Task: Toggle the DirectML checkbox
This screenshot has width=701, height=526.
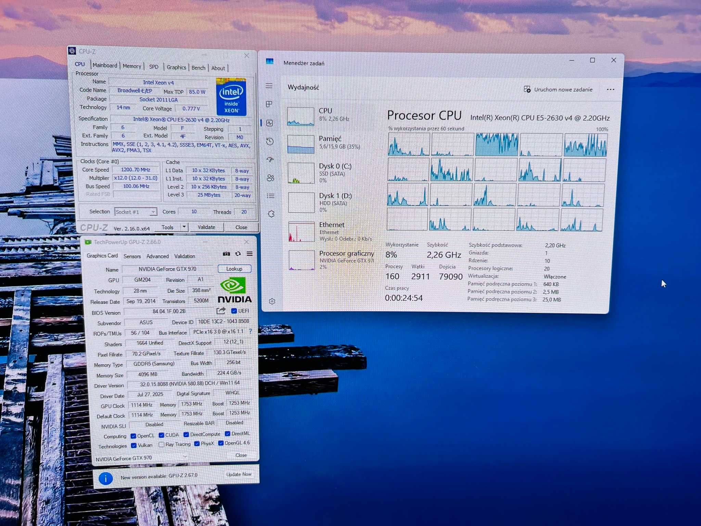Action: coord(228,434)
